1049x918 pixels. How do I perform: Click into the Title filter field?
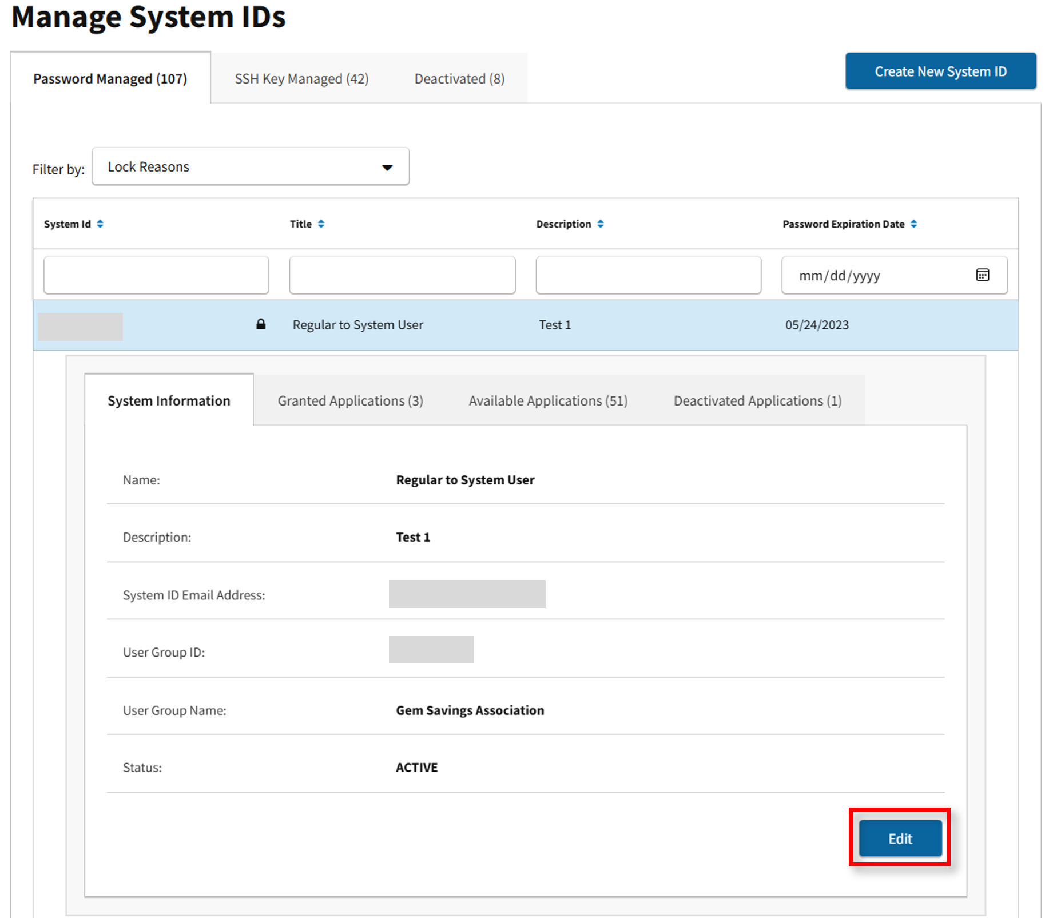tap(402, 275)
